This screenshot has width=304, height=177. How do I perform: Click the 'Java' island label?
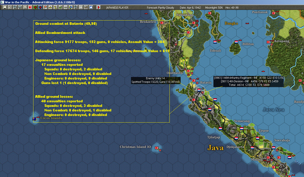215,147
